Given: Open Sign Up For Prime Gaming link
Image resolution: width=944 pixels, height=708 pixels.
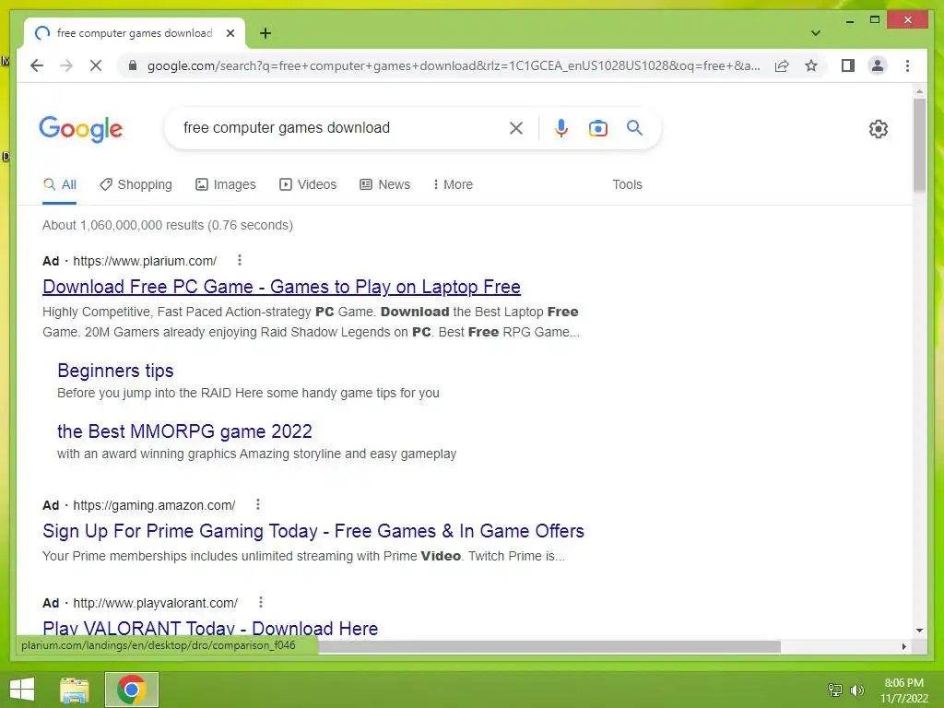Looking at the screenshot, I should (313, 531).
